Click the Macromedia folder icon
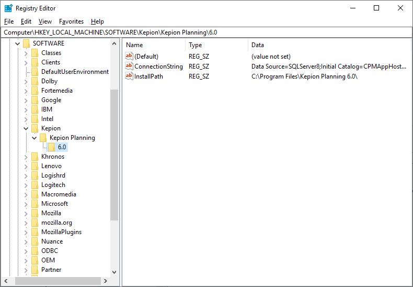This screenshot has height=287, width=413. point(35,194)
